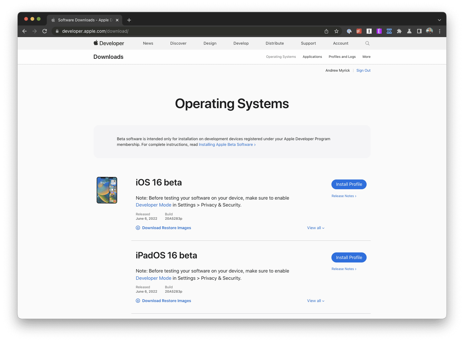
Task: Select the Applications tab
Action: tap(312, 57)
